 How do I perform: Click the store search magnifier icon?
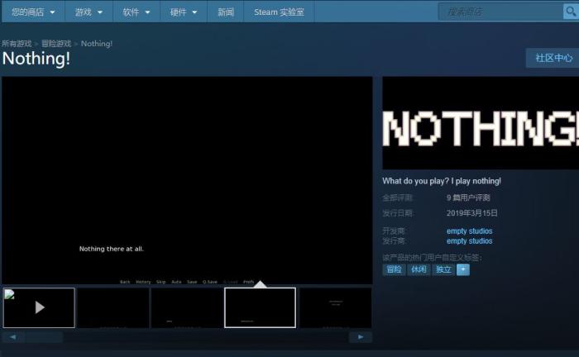tap(571, 12)
